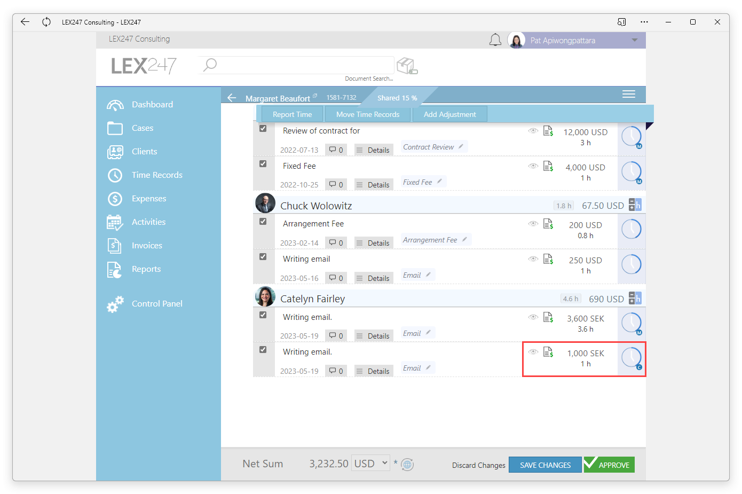Uncheck the Fixed Fee row checkbox
Image resolution: width=742 pixels, height=494 pixels.
263,164
